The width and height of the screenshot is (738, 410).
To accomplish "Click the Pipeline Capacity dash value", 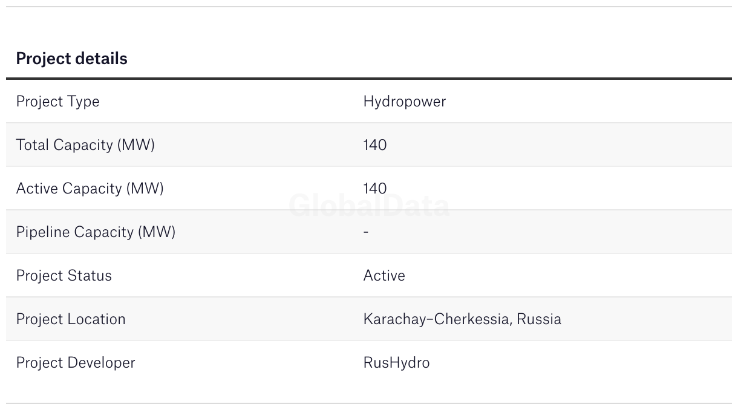I will 366,232.
